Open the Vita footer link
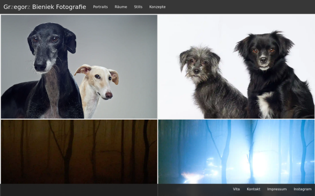315x196 pixels. [236, 189]
